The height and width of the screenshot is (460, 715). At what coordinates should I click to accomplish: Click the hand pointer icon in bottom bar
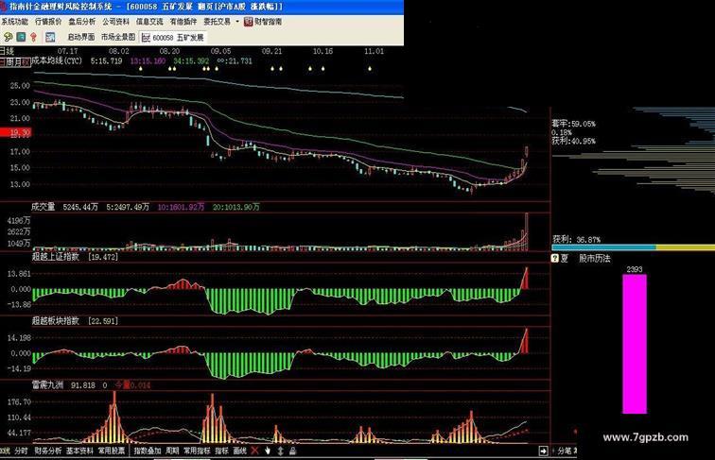268,451
